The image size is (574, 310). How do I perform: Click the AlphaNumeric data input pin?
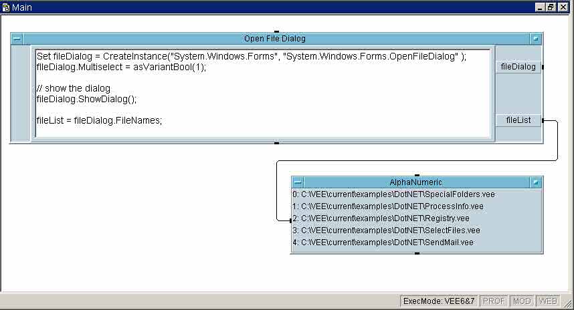pyautogui.click(x=290, y=218)
